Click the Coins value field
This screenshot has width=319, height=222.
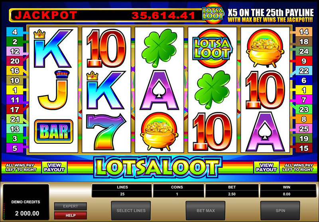pyautogui.click(x=177, y=194)
